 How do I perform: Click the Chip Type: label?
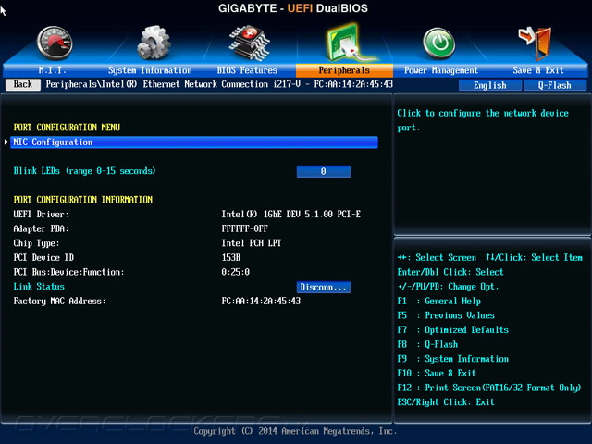click(x=36, y=243)
